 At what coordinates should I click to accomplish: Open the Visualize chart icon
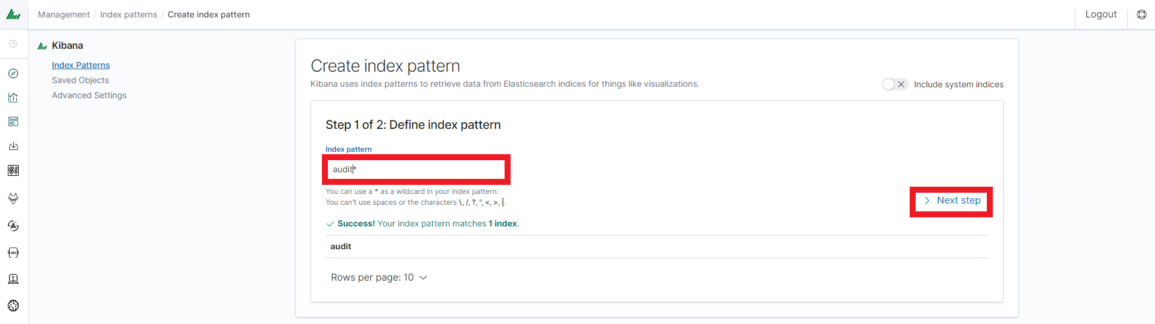tap(13, 98)
